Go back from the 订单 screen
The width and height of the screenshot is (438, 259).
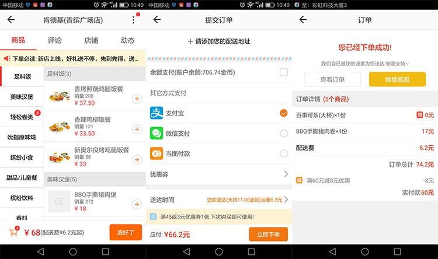[303, 19]
